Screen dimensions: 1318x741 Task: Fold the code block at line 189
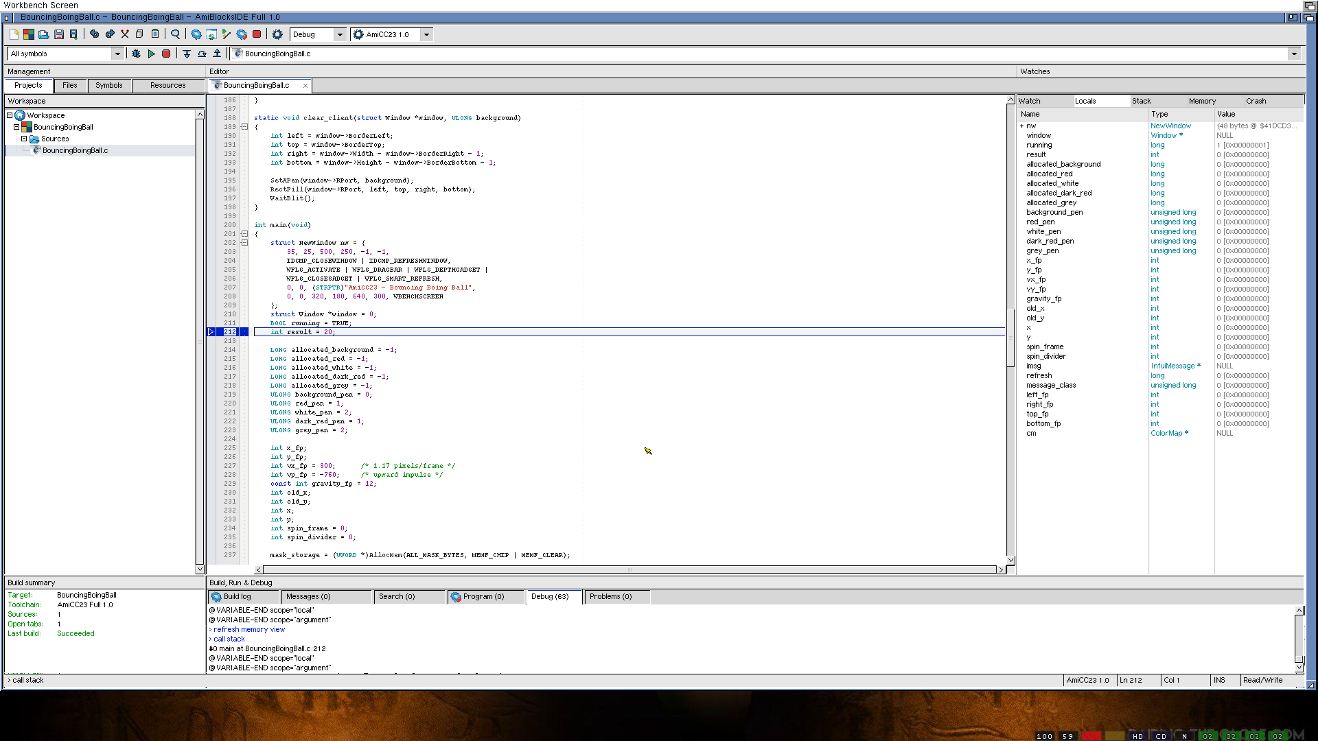pyautogui.click(x=244, y=127)
